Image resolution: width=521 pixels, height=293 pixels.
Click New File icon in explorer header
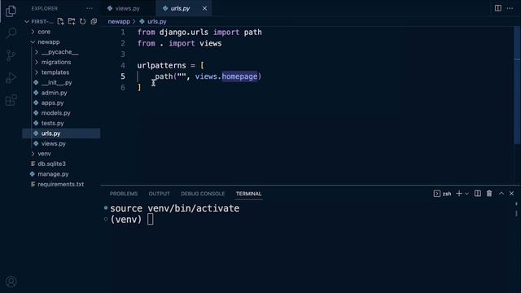point(60,21)
